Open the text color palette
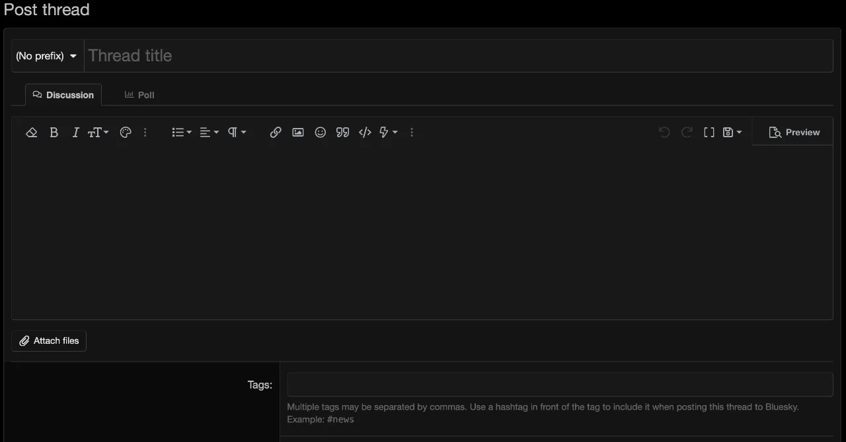The width and height of the screenshot is (846, 442). click(x=126, y=133)
